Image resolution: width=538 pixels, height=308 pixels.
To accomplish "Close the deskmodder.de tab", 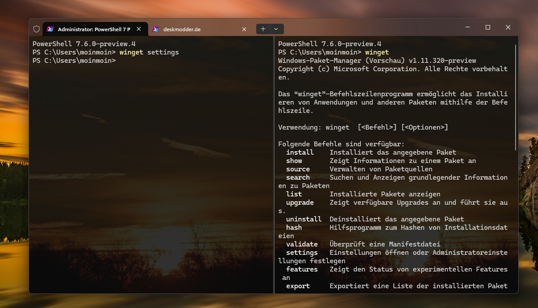I will click(x=244, y=29).
